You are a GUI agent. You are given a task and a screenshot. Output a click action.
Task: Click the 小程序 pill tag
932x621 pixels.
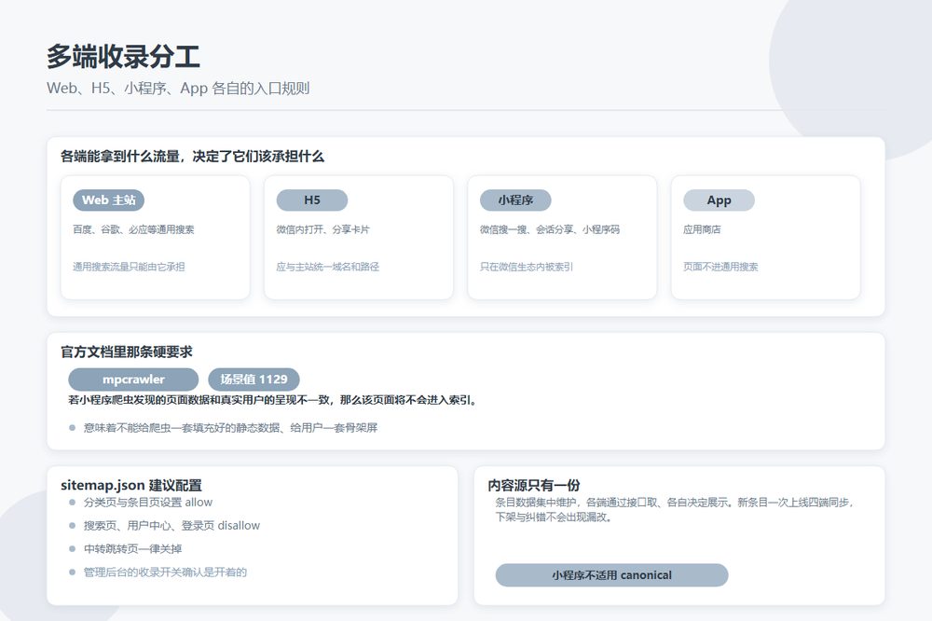(x=515, y=200)
